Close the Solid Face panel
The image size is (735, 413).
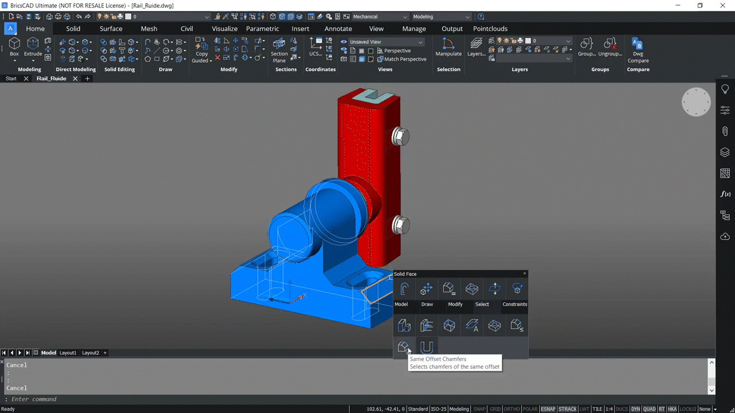click(x=524, y=274)
